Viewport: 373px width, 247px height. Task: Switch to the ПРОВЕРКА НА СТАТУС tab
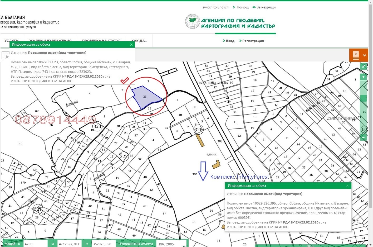tap(101, 40)
